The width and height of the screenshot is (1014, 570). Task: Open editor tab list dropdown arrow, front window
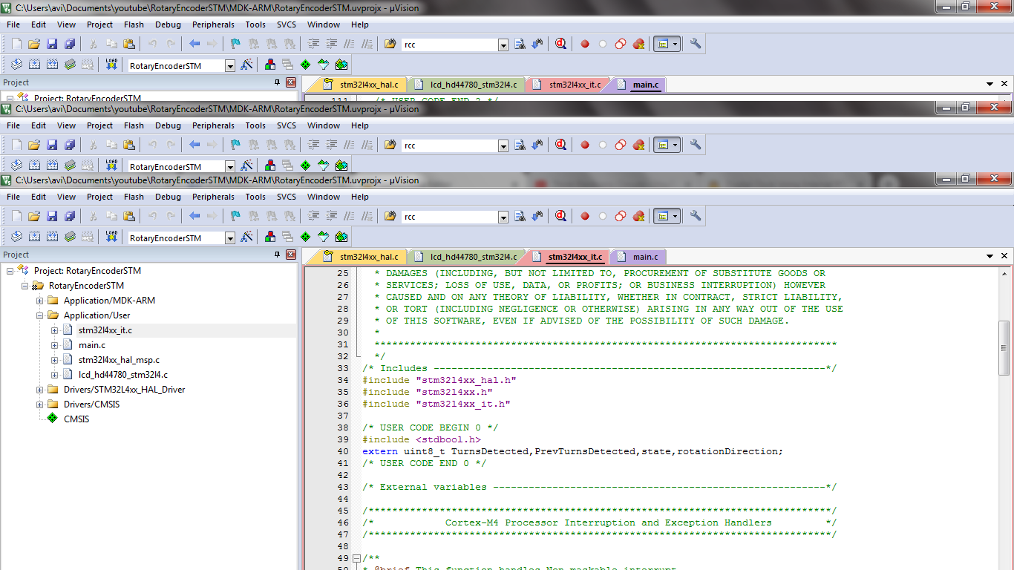point(990,256)
